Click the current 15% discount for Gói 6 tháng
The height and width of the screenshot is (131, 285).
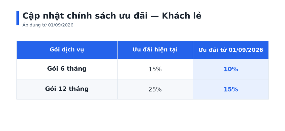(155, 69)
